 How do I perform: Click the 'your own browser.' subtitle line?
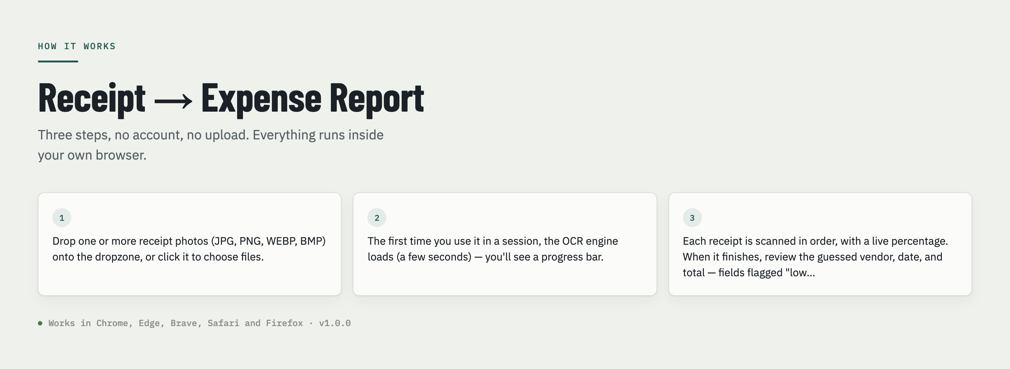(x=92, y=155)
